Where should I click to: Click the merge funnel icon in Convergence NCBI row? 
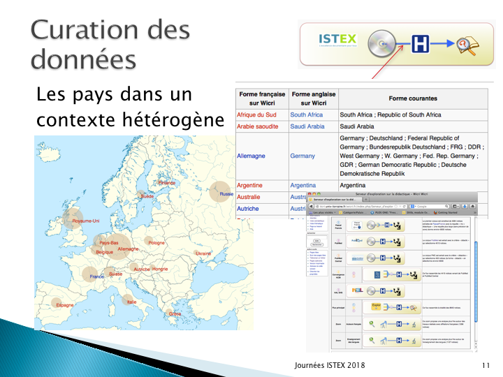pyautogui.click(x=386, y=274)
